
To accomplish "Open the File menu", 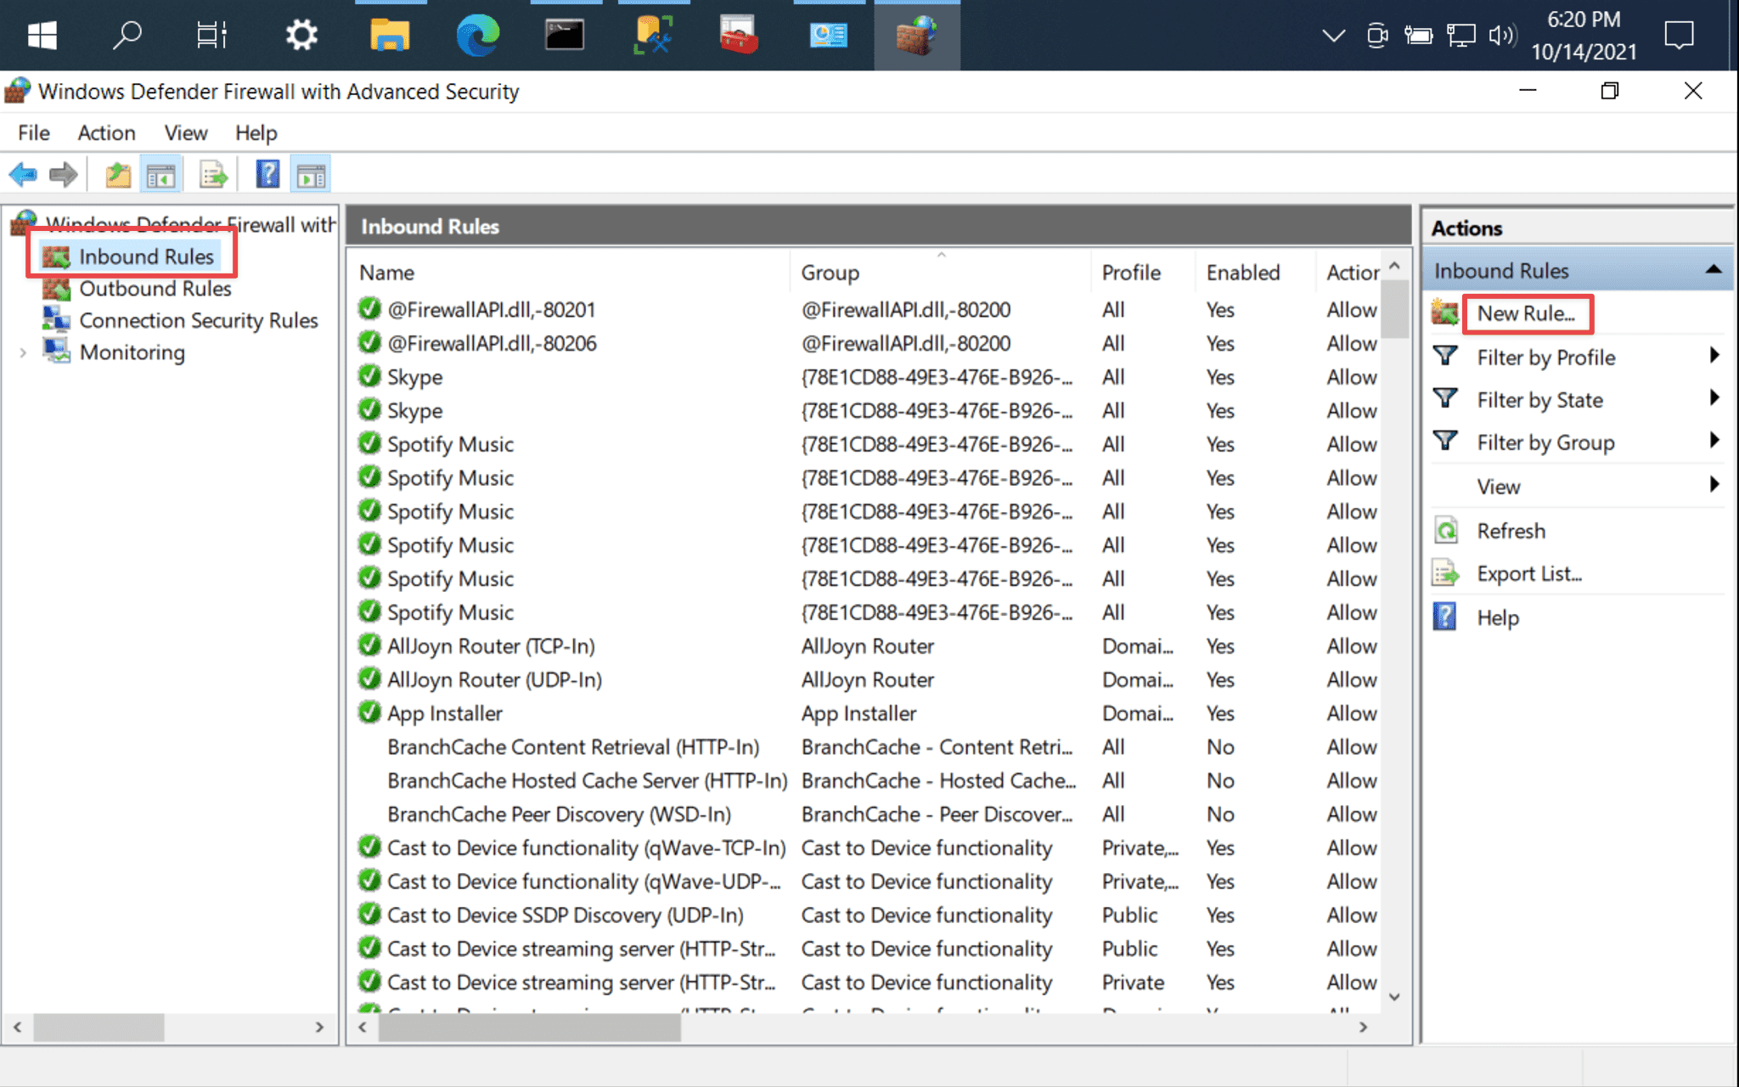I will [34, 133].
